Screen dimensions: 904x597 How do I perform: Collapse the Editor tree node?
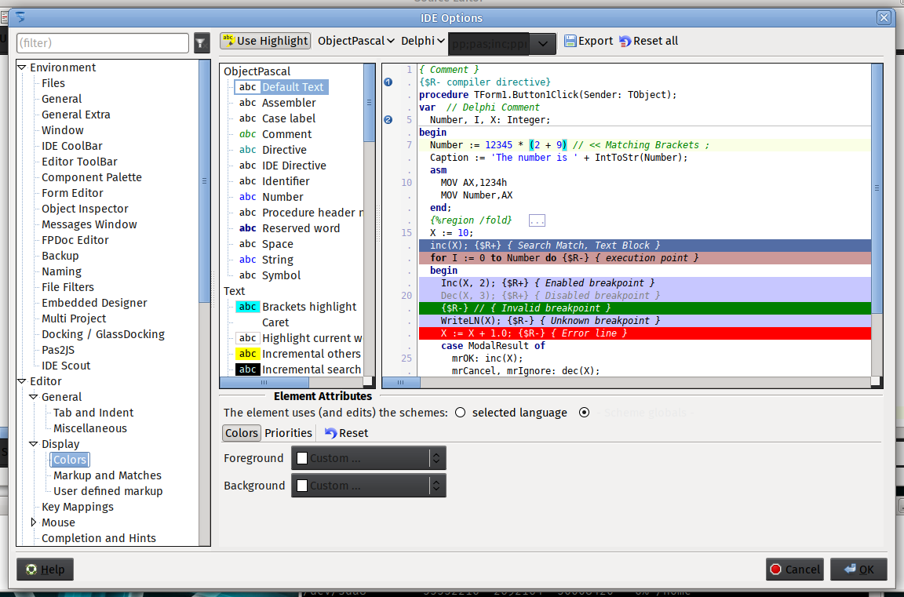pyautogui.click(x=22, y=381)
